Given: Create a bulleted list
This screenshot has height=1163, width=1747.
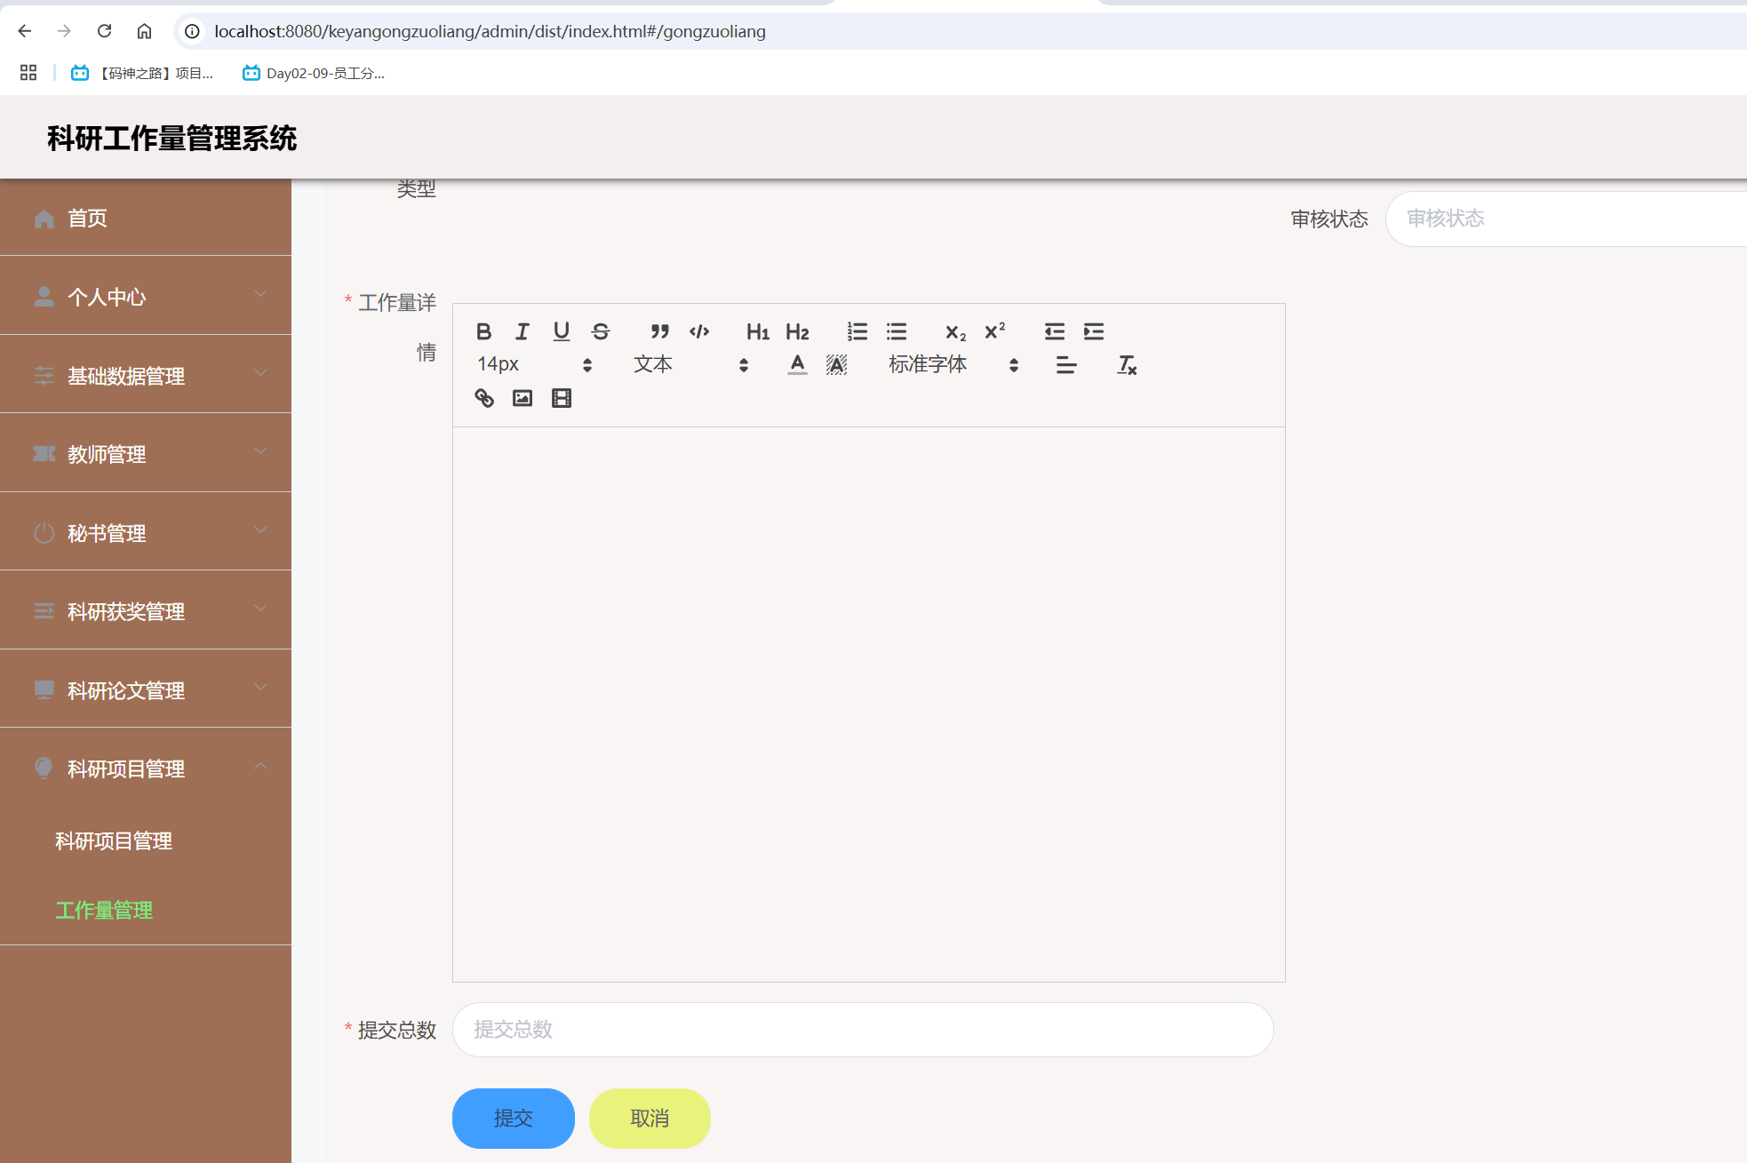Looking at the screenshot, I should click(x=897, y=331).
